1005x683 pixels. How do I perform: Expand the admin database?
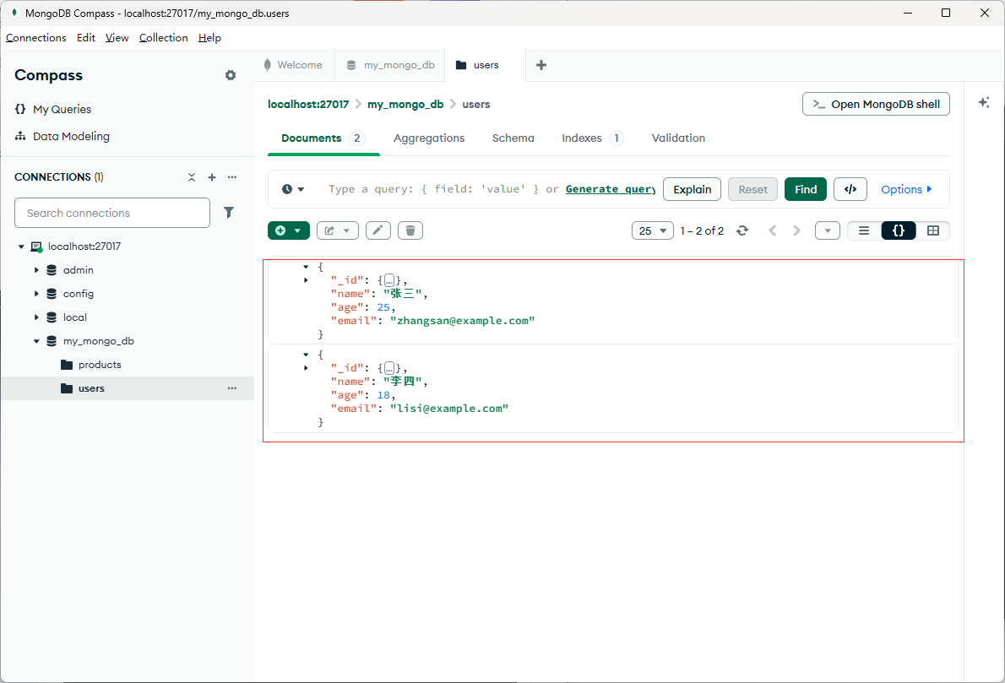point(36,269)
